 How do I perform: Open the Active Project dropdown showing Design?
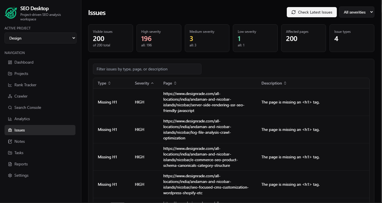tap(40, 38)
